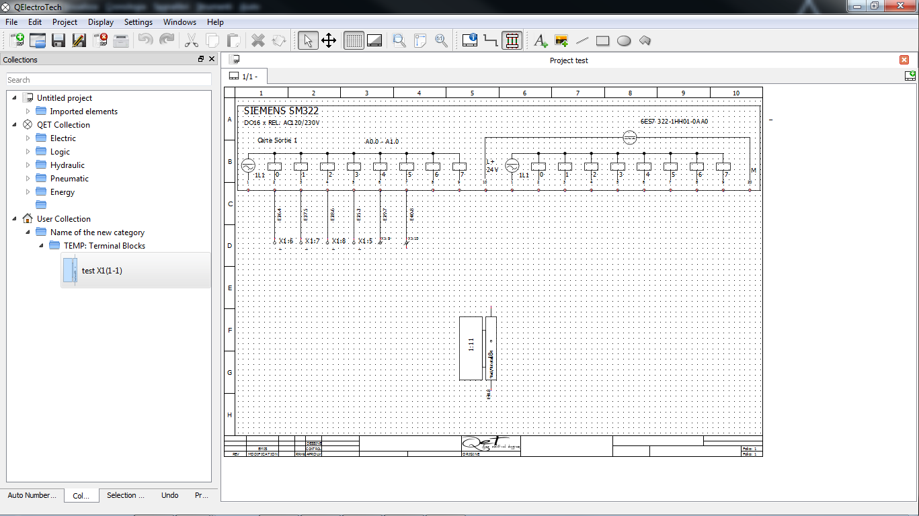Click the Collections search field
The image size is (919, 516).
click(x=109, y=80)
